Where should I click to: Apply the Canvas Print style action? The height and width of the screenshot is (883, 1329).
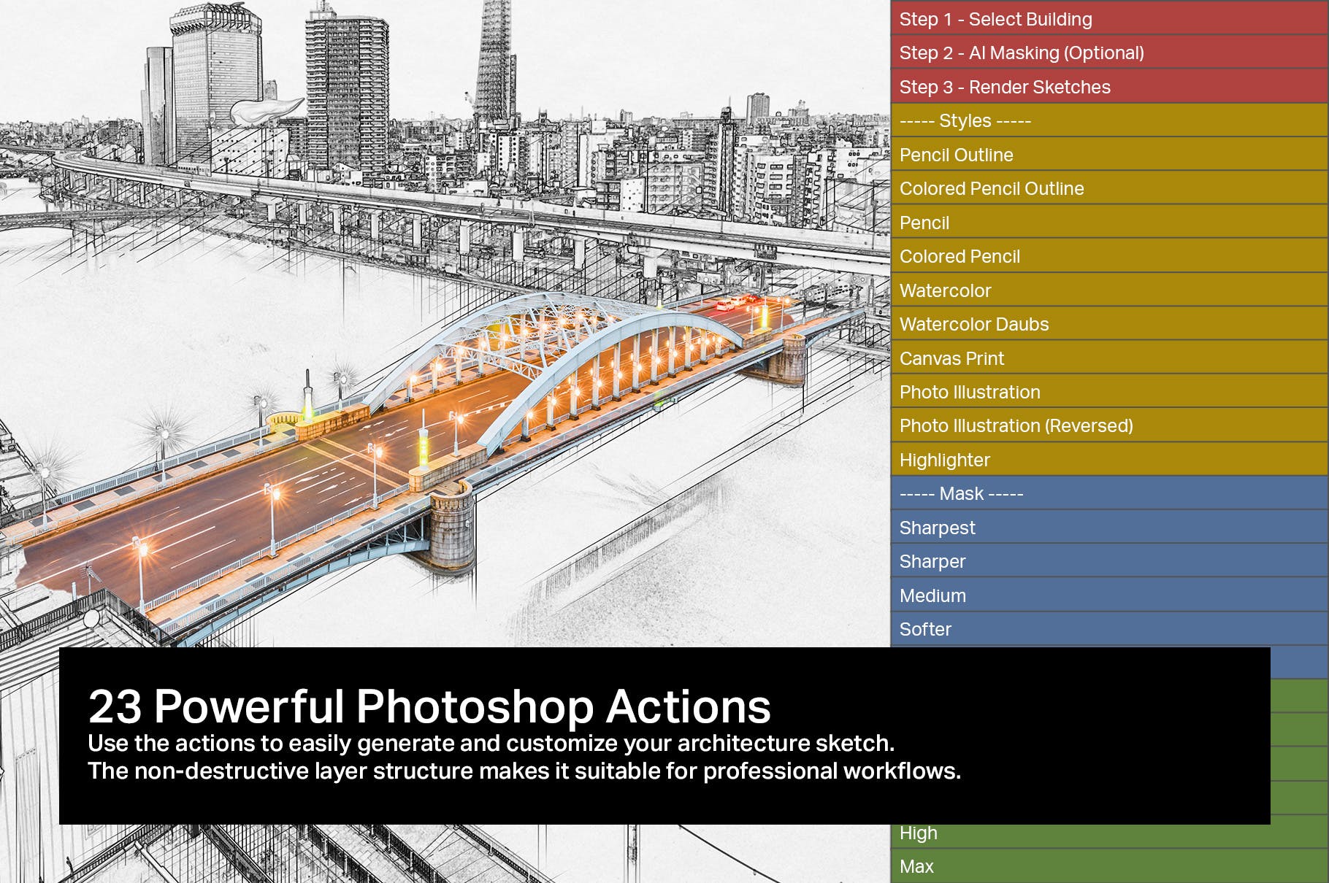click(x=1095, y=358)
